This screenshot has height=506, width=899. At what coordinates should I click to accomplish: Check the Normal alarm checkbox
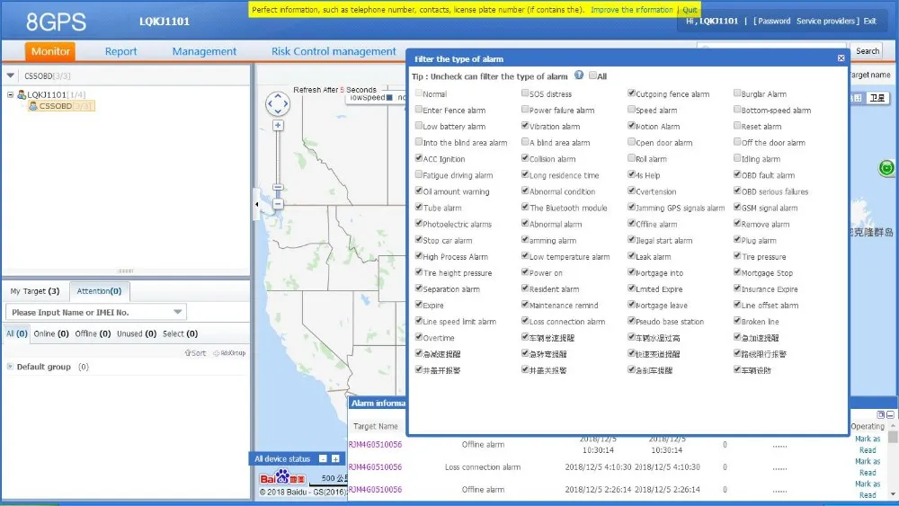point(419,93)
